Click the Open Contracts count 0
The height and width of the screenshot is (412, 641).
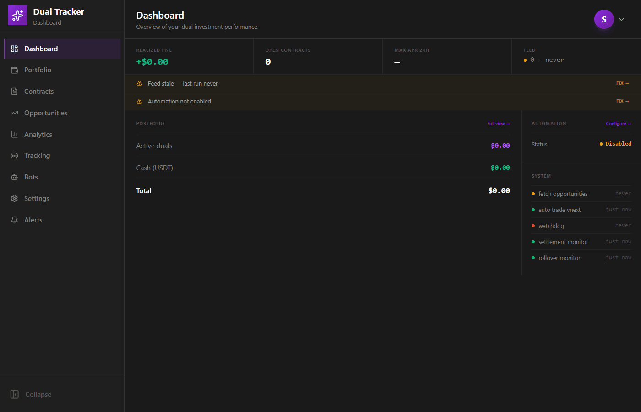[x=268, y=62]
